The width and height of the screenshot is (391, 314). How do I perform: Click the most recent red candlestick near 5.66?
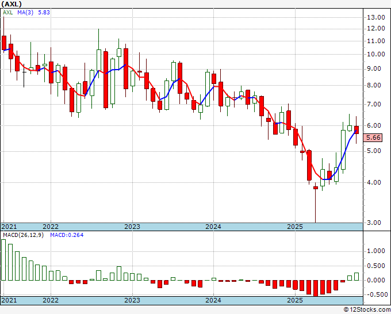356,130
